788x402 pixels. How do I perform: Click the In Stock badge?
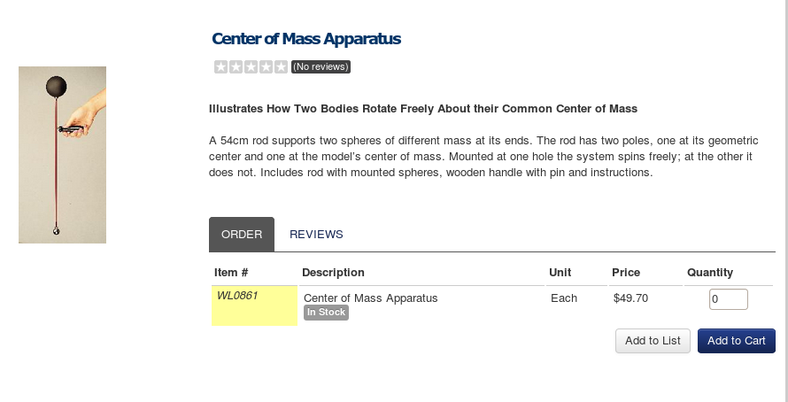326,312
